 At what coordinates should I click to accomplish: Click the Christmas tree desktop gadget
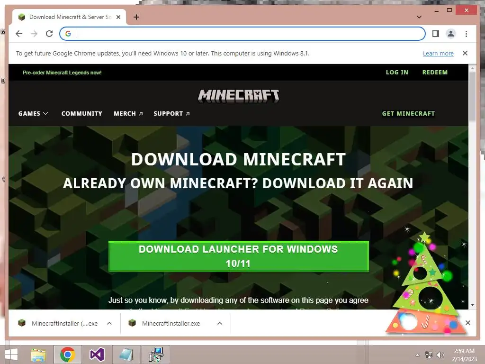coord(426,283)
